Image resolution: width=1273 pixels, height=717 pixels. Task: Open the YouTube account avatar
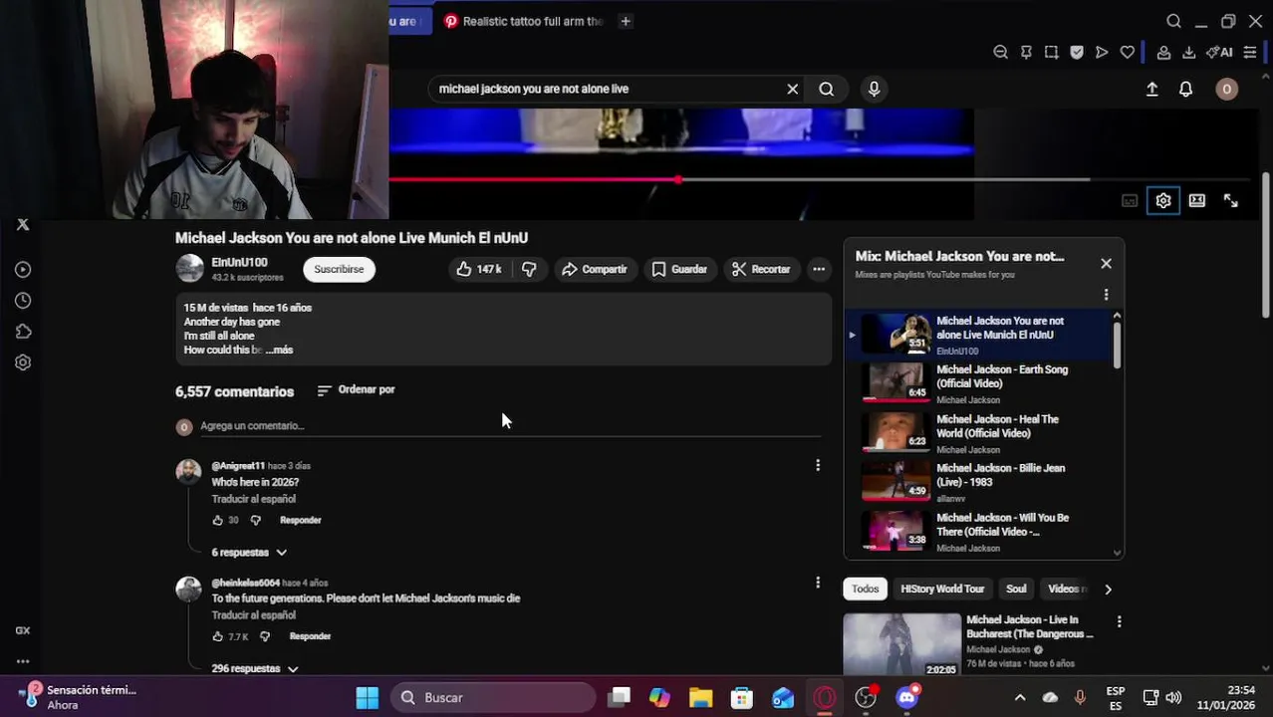click(x=1226, y=89)
